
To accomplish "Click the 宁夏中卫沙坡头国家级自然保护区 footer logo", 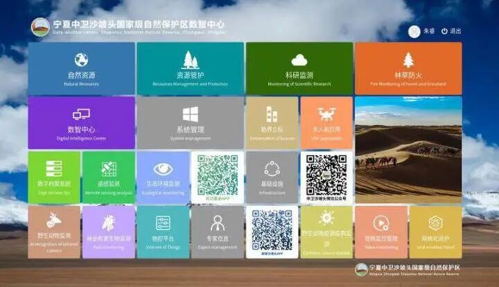I will (x=408, y=270).
